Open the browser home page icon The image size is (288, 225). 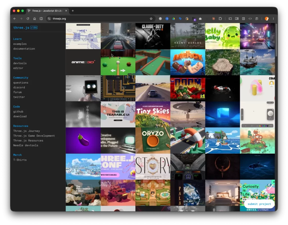35,19
